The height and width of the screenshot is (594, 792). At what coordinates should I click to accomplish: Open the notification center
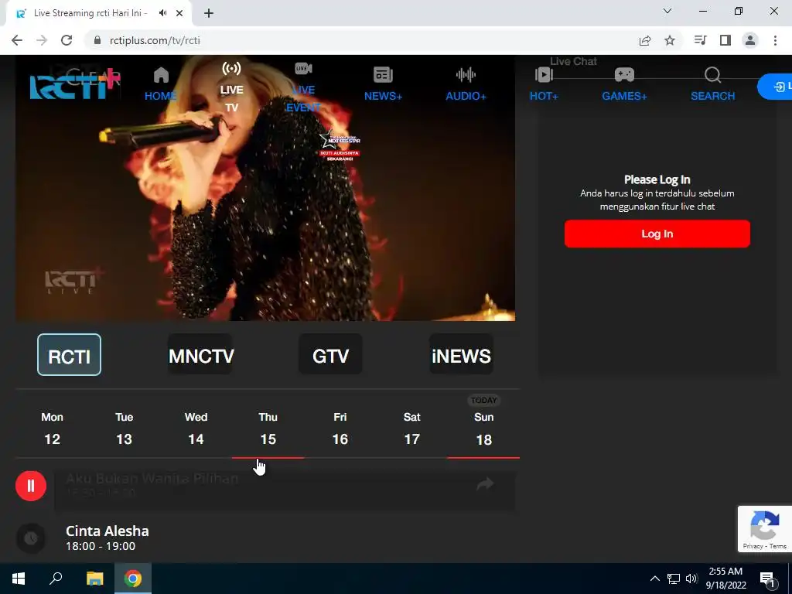tap(768, 579)
